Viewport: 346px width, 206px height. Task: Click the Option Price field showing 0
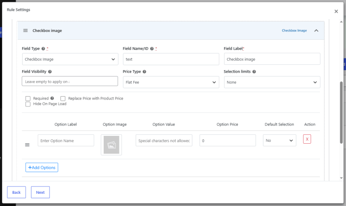click(228, 140)
